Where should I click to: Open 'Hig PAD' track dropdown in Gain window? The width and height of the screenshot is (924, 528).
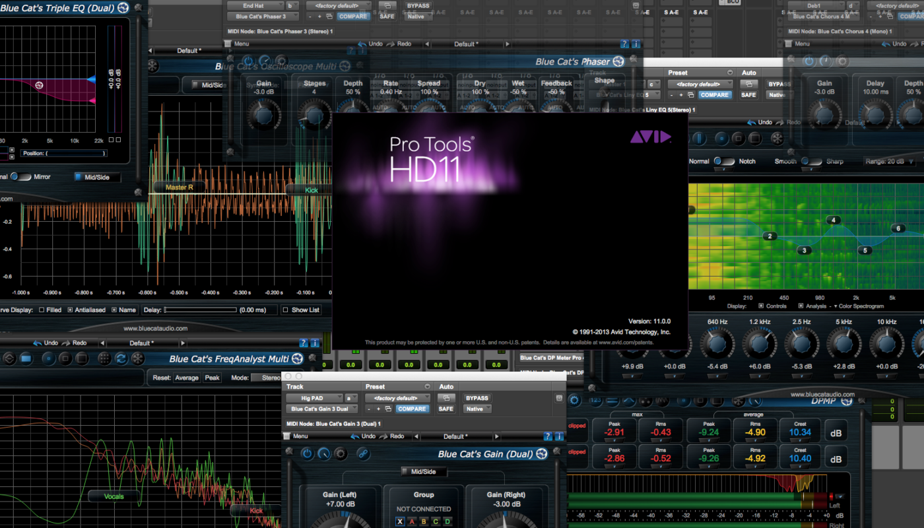[313, 398]
